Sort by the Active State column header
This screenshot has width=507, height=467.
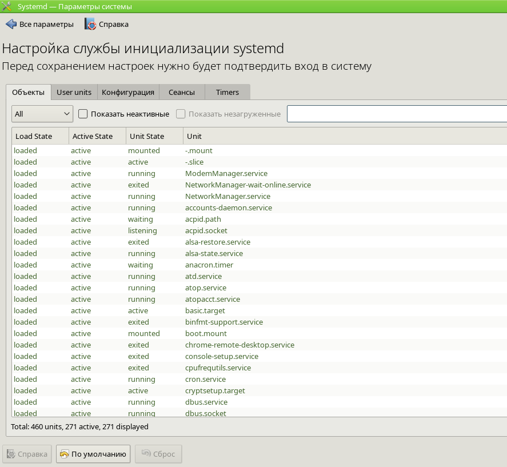[97, 136]
